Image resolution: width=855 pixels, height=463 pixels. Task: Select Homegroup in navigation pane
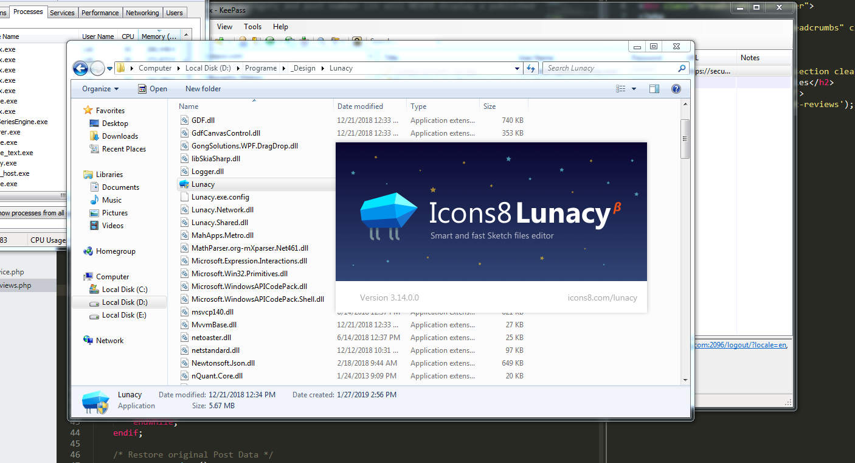click(116, 251)
